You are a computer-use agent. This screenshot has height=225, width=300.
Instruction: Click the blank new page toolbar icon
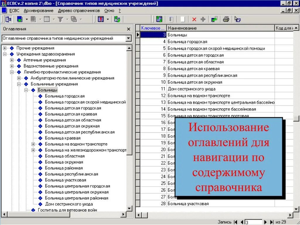click(x=183, y=19)
